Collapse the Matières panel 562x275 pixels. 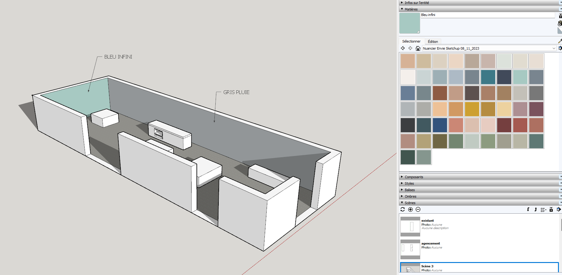(x=411, y=9)
